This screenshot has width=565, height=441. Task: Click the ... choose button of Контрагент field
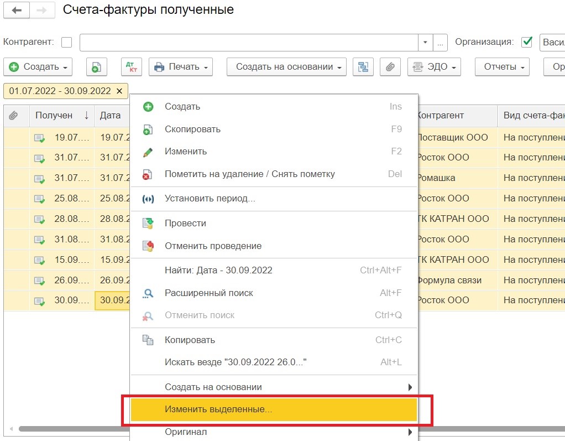(440, 43)
